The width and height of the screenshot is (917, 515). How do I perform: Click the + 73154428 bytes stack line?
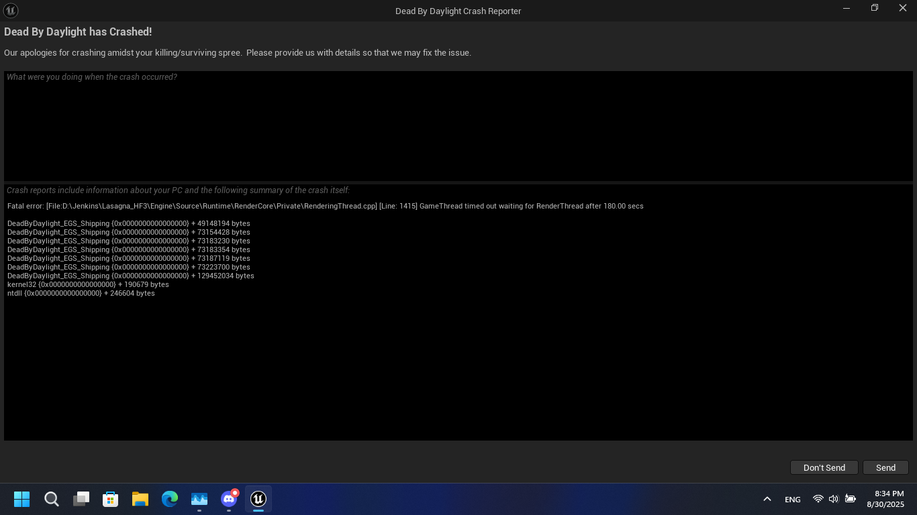[128, 232]
